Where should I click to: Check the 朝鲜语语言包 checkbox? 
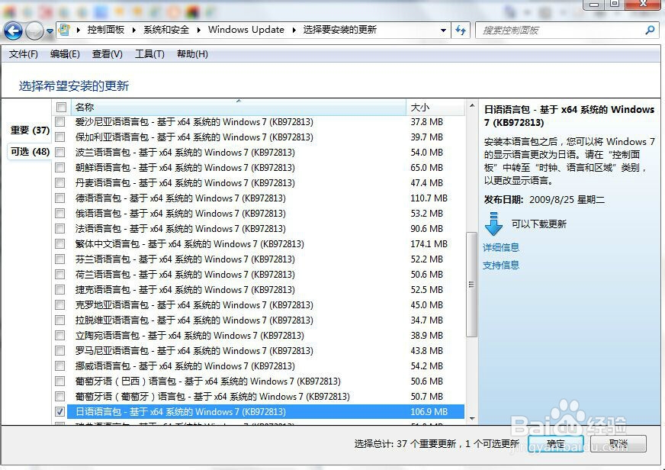click(59, 168)
